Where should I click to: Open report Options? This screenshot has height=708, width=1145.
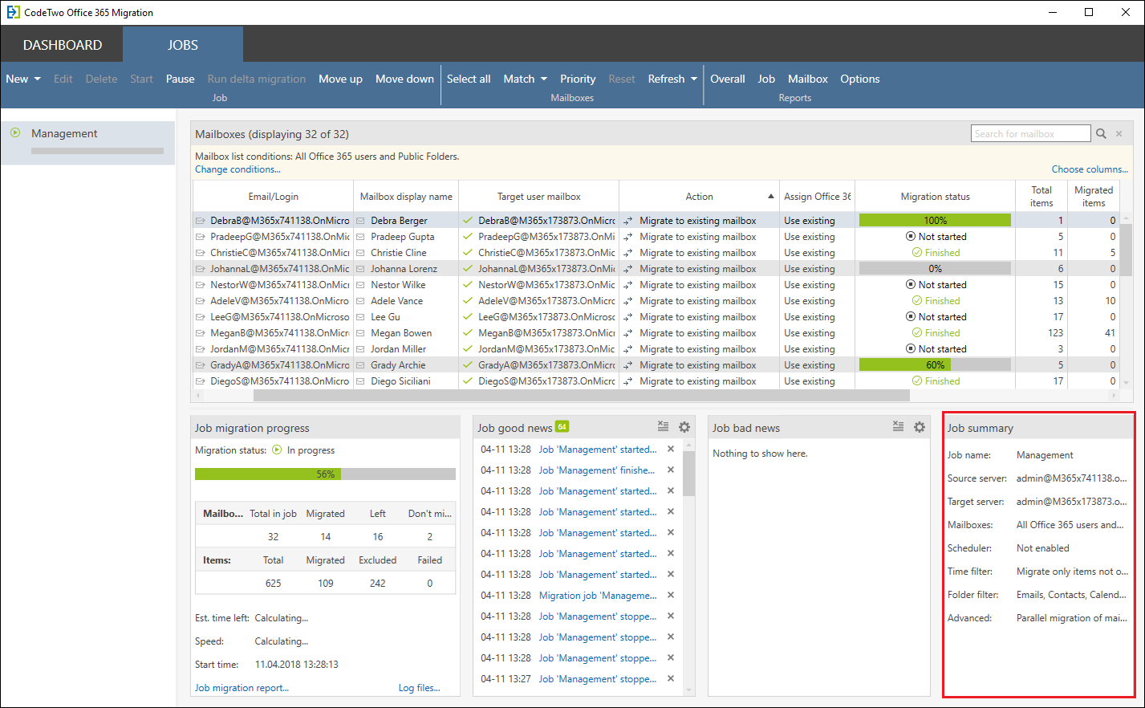(x=860, y=79)
